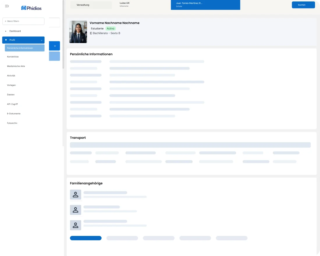Screen dimensions: 320x256
Task: Select Persönliche Informationen in the sidebar
Action: (x=25, y=48)
